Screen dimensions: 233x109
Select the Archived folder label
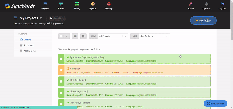[29, 45]
